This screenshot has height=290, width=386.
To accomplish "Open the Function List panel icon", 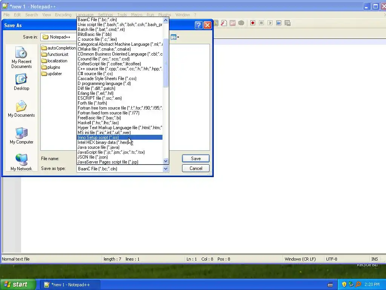I will coord(224,23).
